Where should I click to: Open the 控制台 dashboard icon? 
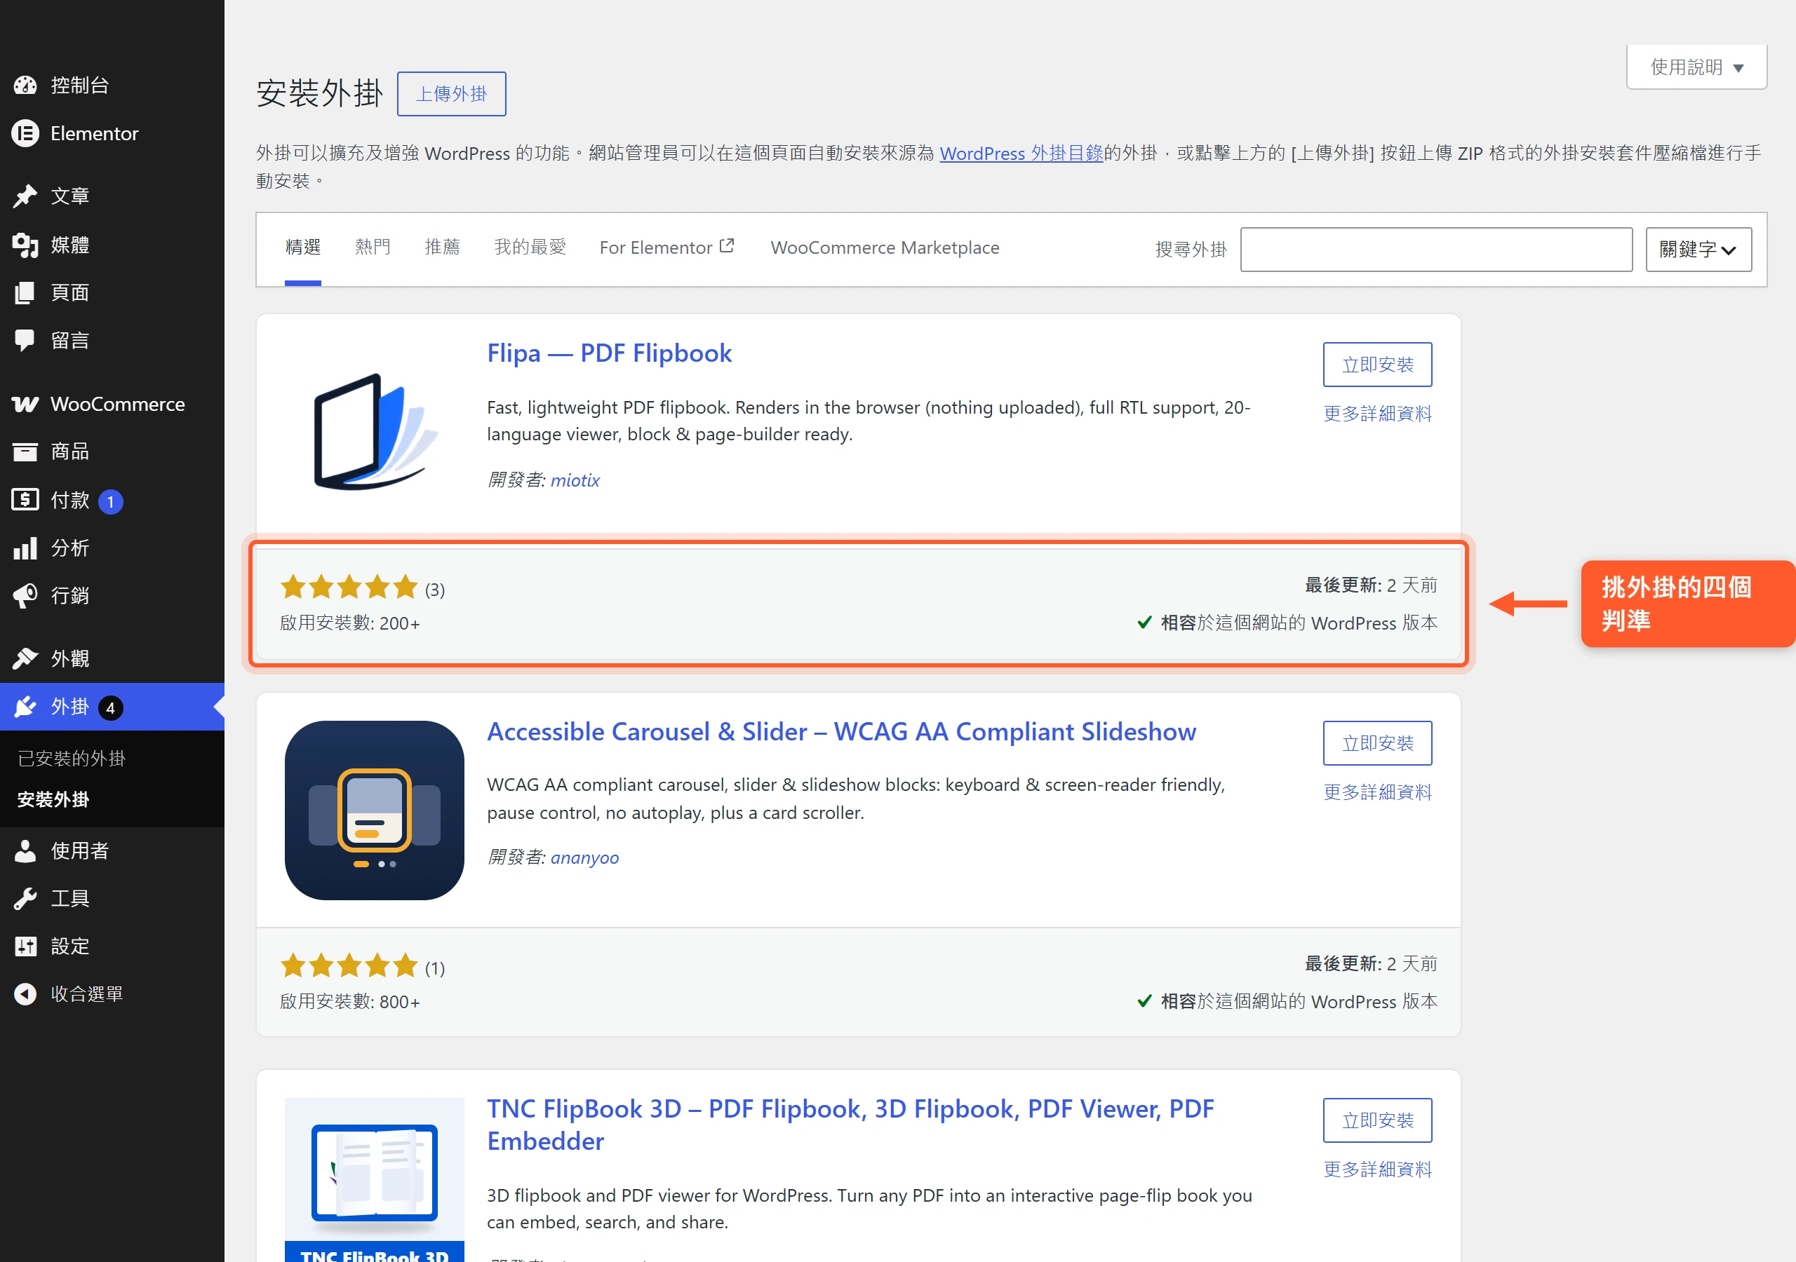point(25,86)
